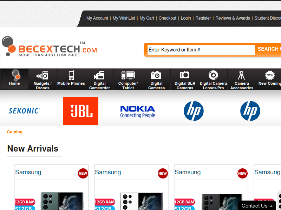View the green Samsung phone image
The height and width of the screenshot is (210, 281).
(x=62, y=201)
